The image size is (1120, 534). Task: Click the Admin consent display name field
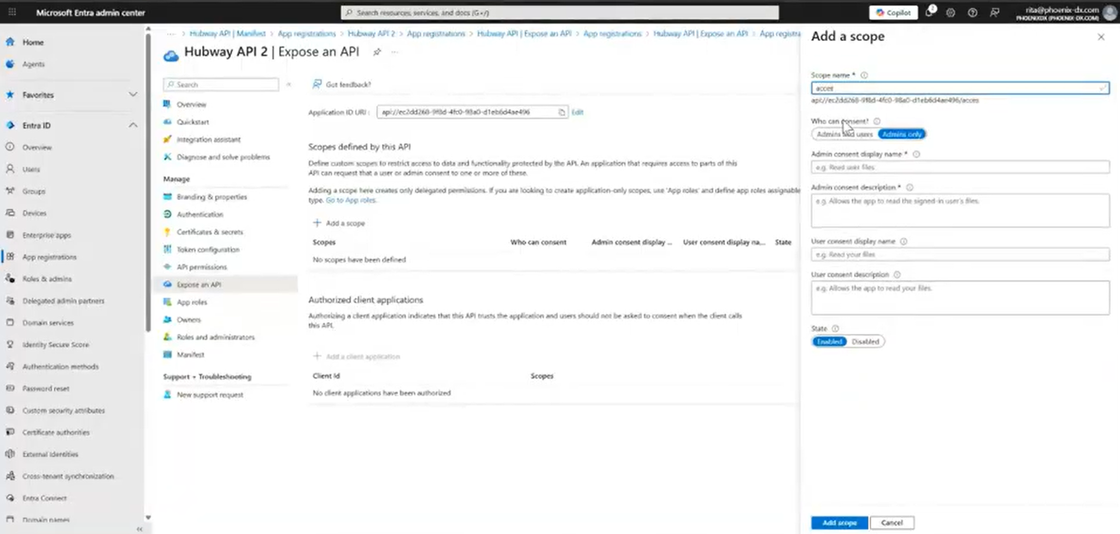(960, 167)
